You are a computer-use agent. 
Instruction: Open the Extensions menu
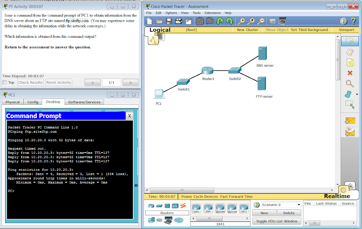pos(212,13)
